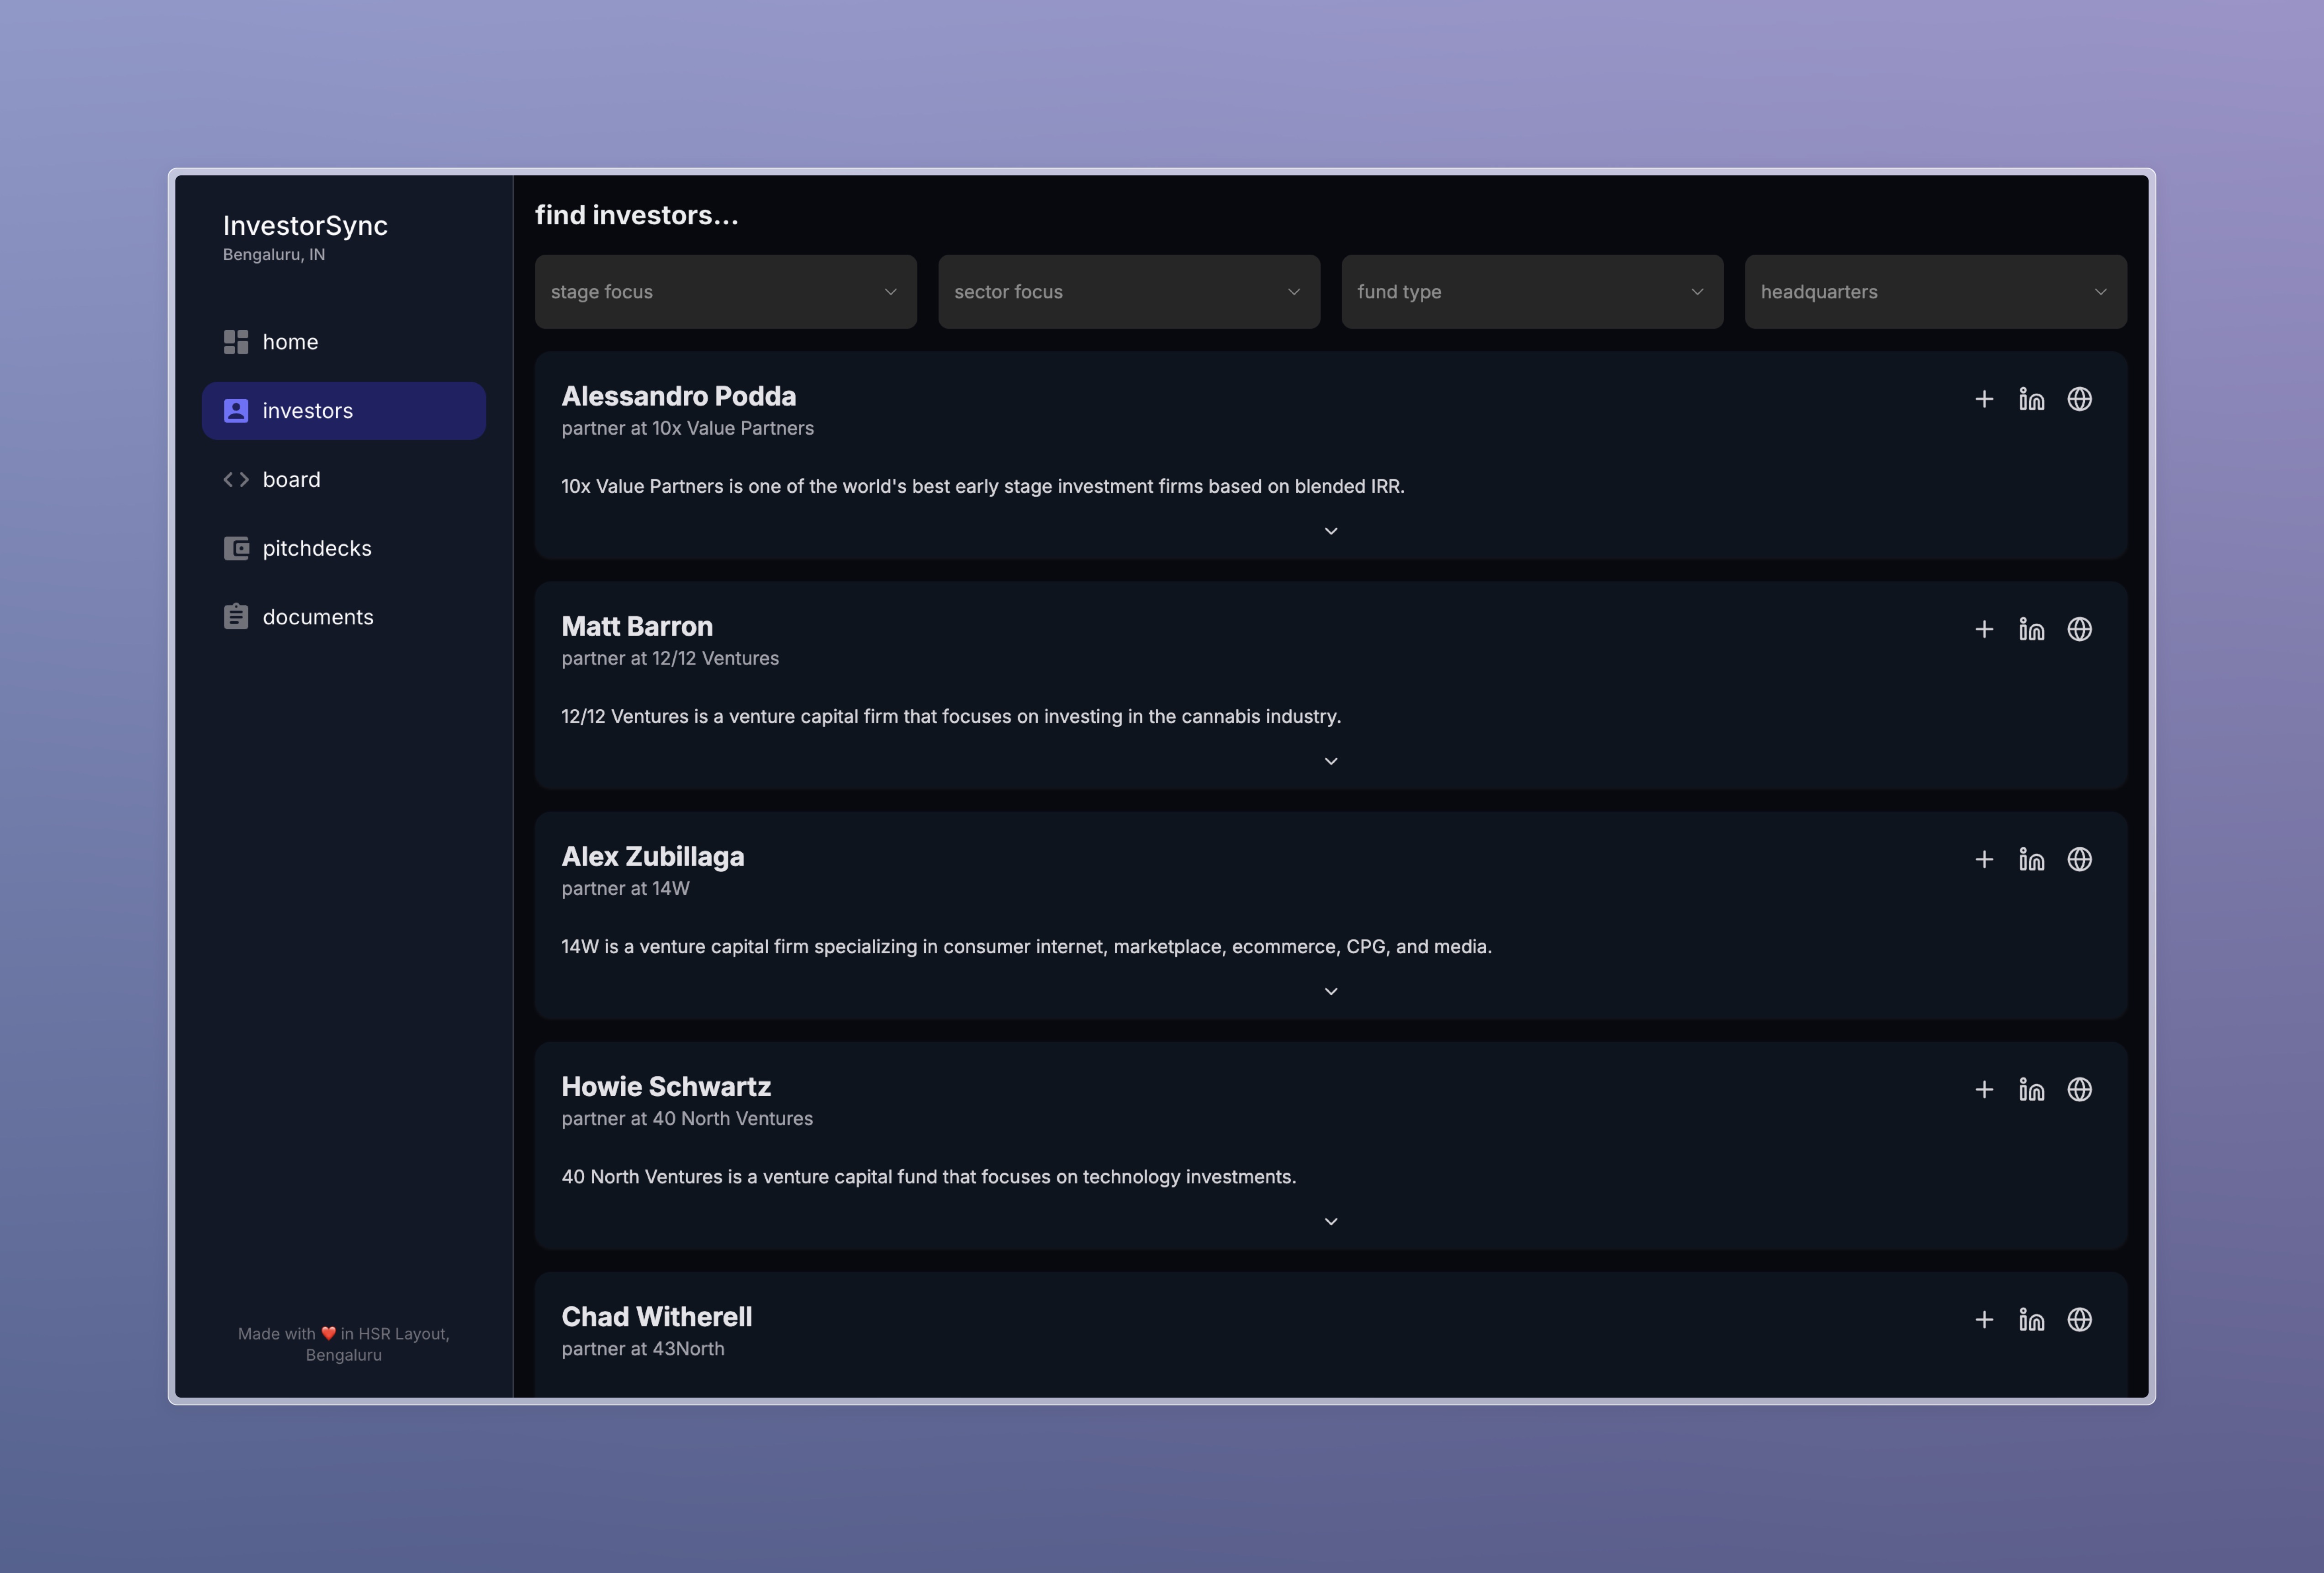The image size is (2324, 1573).
Task: Add Chad Witherell with the plus icon
Action: [x=1984, y=1319]
